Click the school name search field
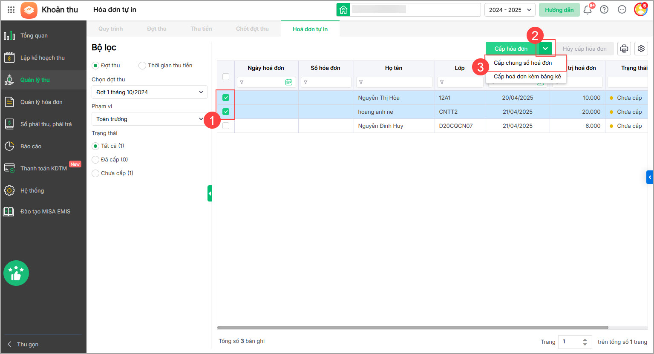 click(x=415, y=10)
